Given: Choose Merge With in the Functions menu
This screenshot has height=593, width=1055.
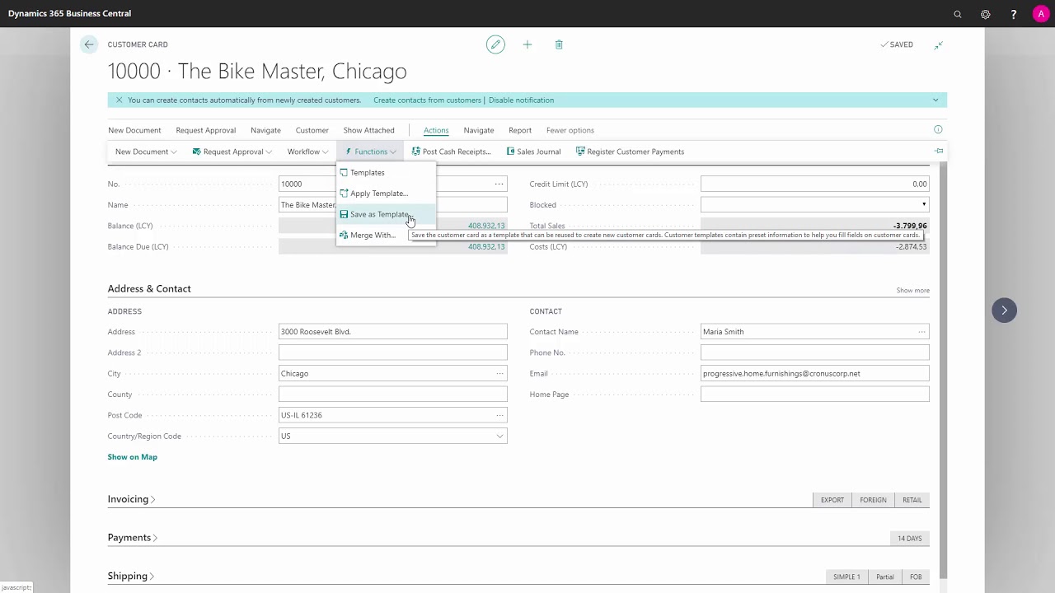Looking at the screenshot, I should click(x=386, y=236).
